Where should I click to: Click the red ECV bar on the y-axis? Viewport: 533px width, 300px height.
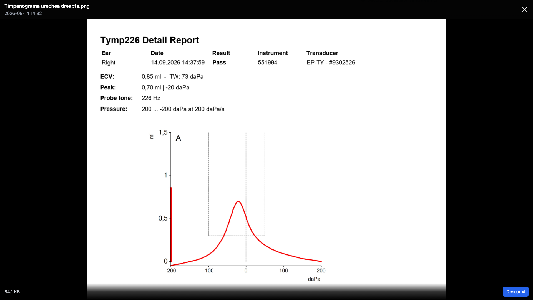171,225
